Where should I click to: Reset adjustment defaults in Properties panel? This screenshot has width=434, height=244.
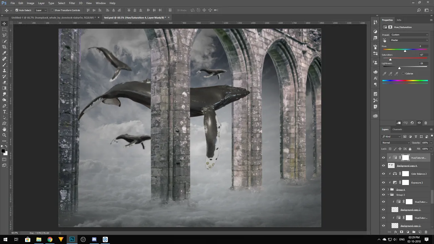click(412, 123)
